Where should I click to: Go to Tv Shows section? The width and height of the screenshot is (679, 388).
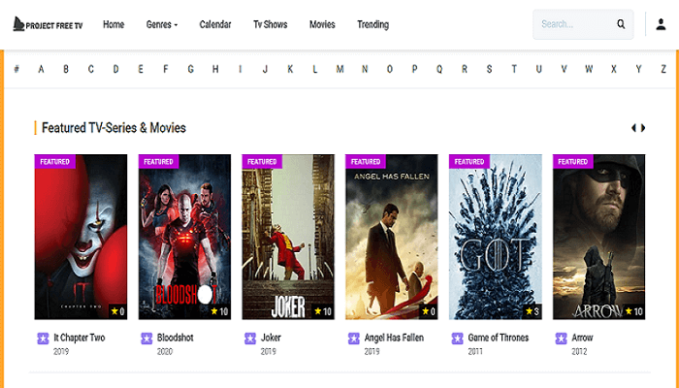pyautogui.click(x=271, y=24)
